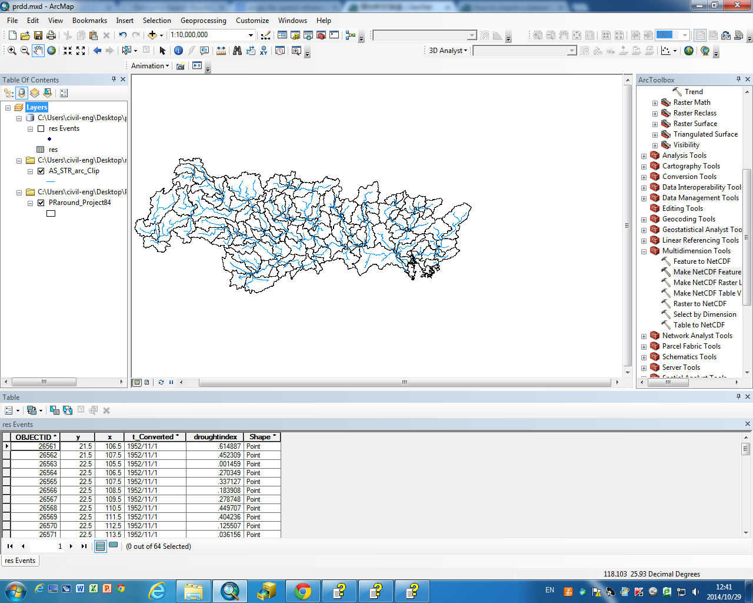
Task: Open Chrome from the taskbar
Action: coord(303,591)
